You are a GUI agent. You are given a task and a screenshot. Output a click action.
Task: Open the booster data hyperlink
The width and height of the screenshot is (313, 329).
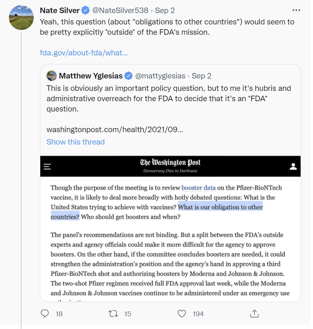pyautogui.click(x=199, y=188)
